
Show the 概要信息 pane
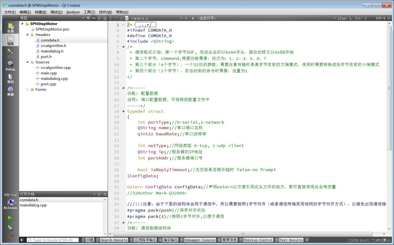[x=227, y=240]
